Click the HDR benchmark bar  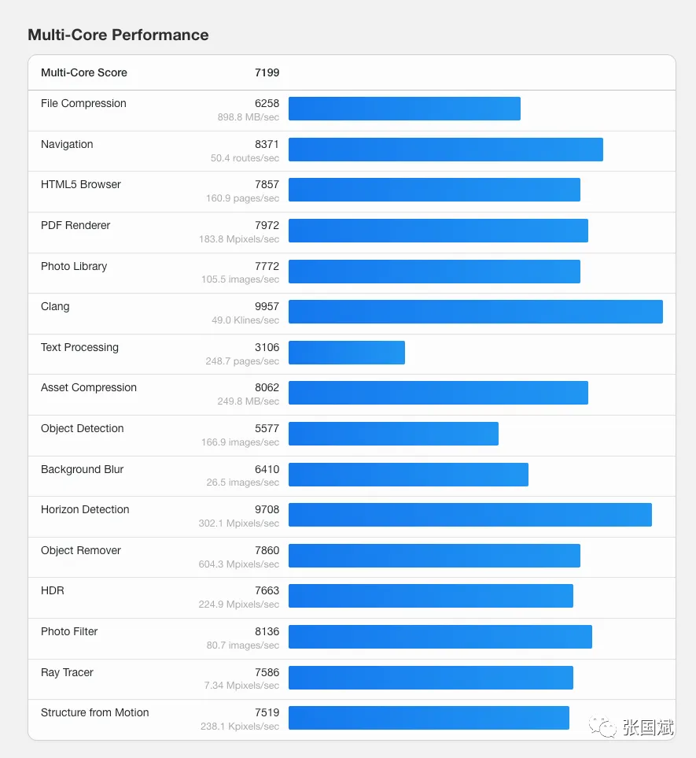tap(430, 596)
